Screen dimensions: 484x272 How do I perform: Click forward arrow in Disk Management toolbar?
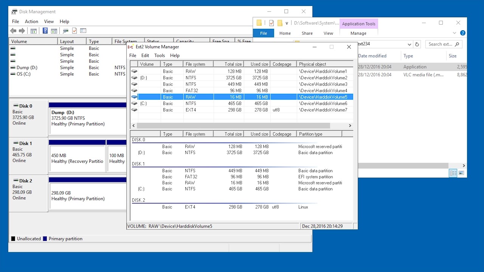coord(22,31)
